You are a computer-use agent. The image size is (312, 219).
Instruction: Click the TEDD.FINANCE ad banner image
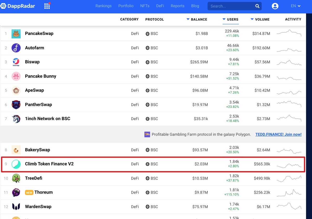147,134
